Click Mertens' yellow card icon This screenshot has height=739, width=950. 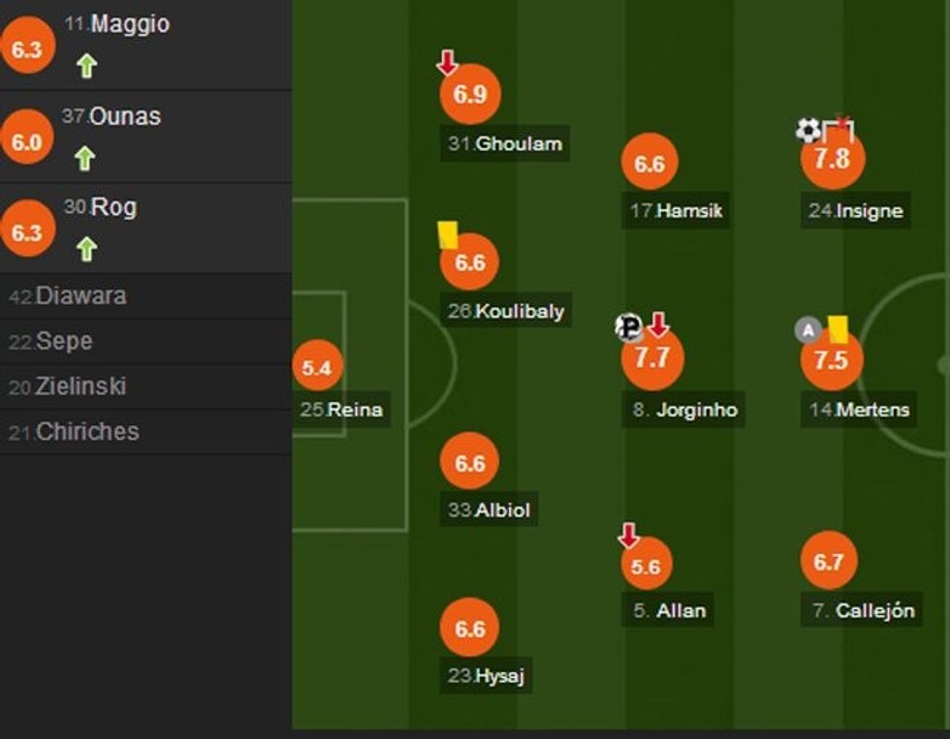(x=838, y=327)
